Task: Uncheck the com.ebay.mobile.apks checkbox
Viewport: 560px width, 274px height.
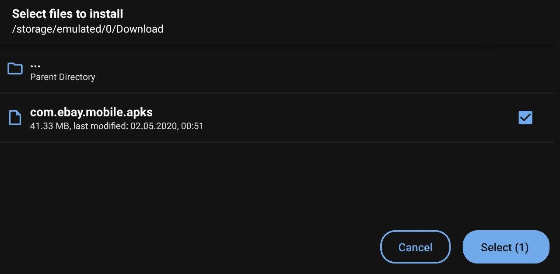Action: 525,118
